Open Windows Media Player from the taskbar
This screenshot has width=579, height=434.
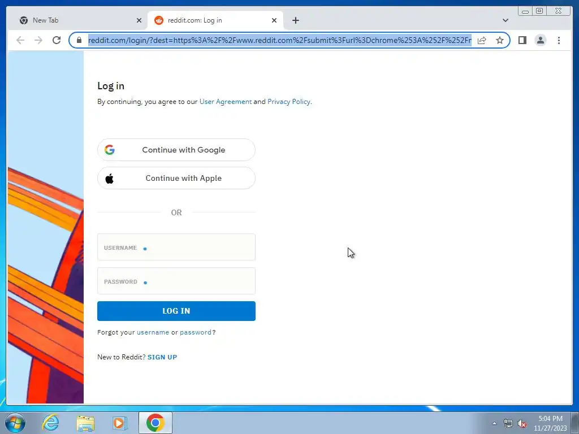[x=119, y=423]
